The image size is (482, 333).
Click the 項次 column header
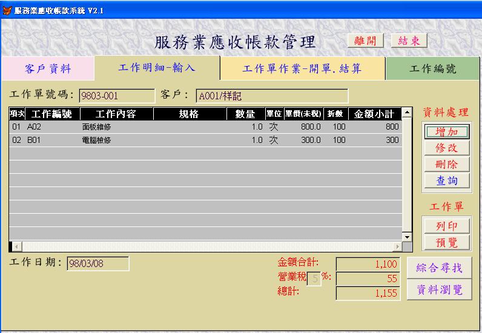pyautogui.click(x=17, y=114)
